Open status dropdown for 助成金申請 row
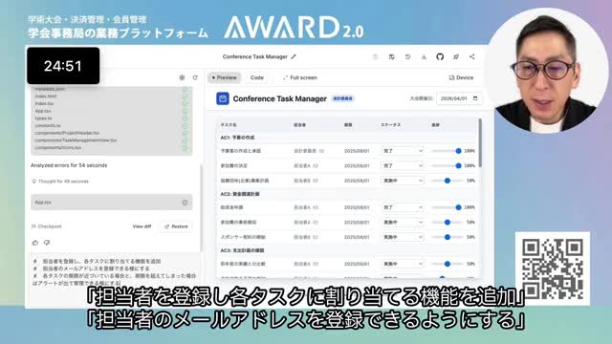This screenshot has width=612, height=344. tap(403, 207)
